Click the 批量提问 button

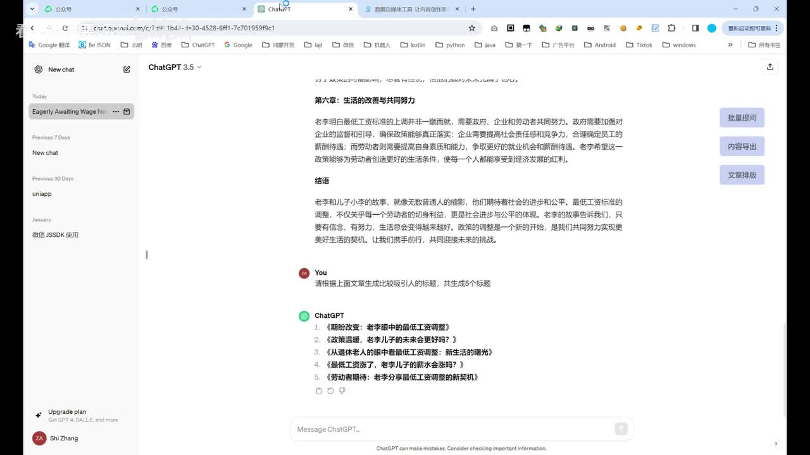click(742, 118)
